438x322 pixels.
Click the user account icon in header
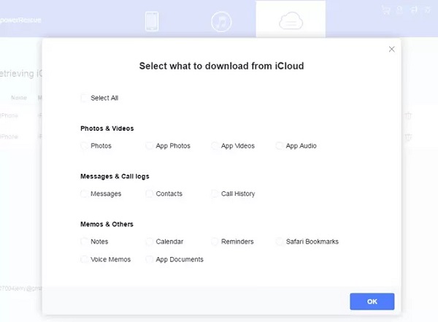tap(400, 10)
